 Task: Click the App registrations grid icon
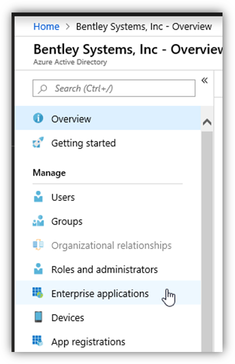pyautogui.click(x=38, y=341)
